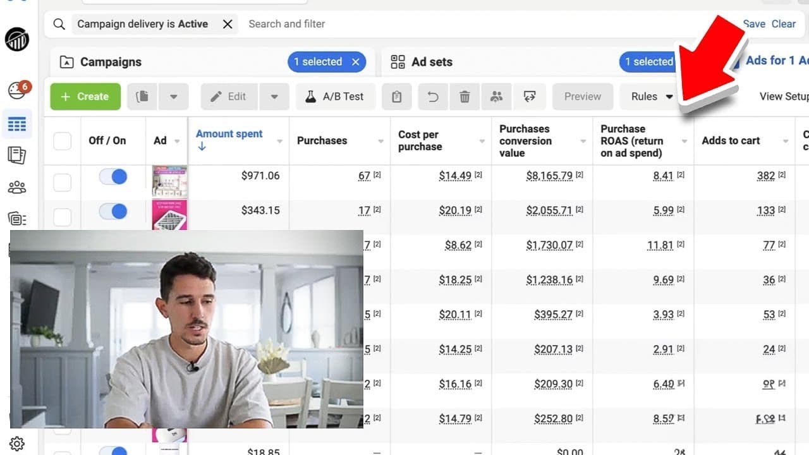Screen dimensions: 809x455
Task: Tick the select-all checkbox in table header
Action: [62, 141]
